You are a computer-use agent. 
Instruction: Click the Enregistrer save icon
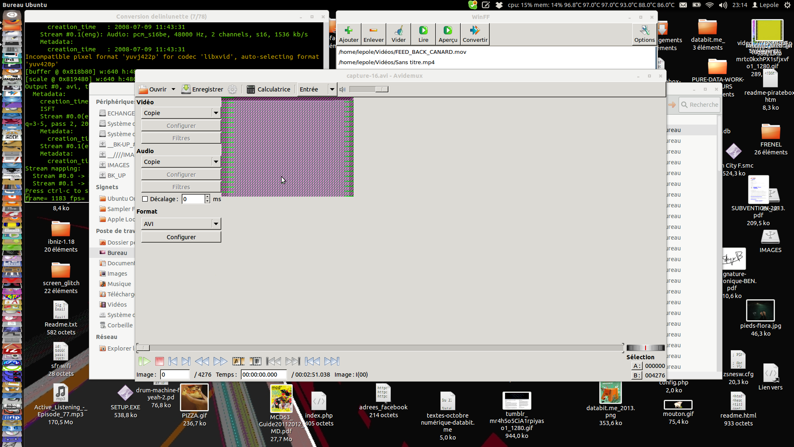coord(187,89)
